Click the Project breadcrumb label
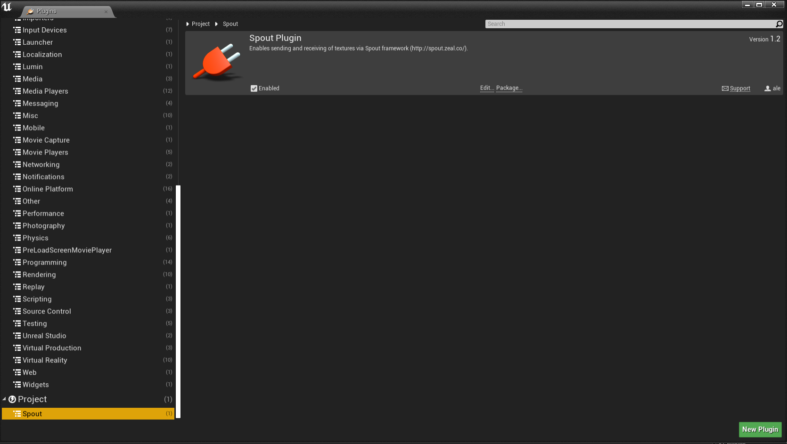 coord(201,24)
